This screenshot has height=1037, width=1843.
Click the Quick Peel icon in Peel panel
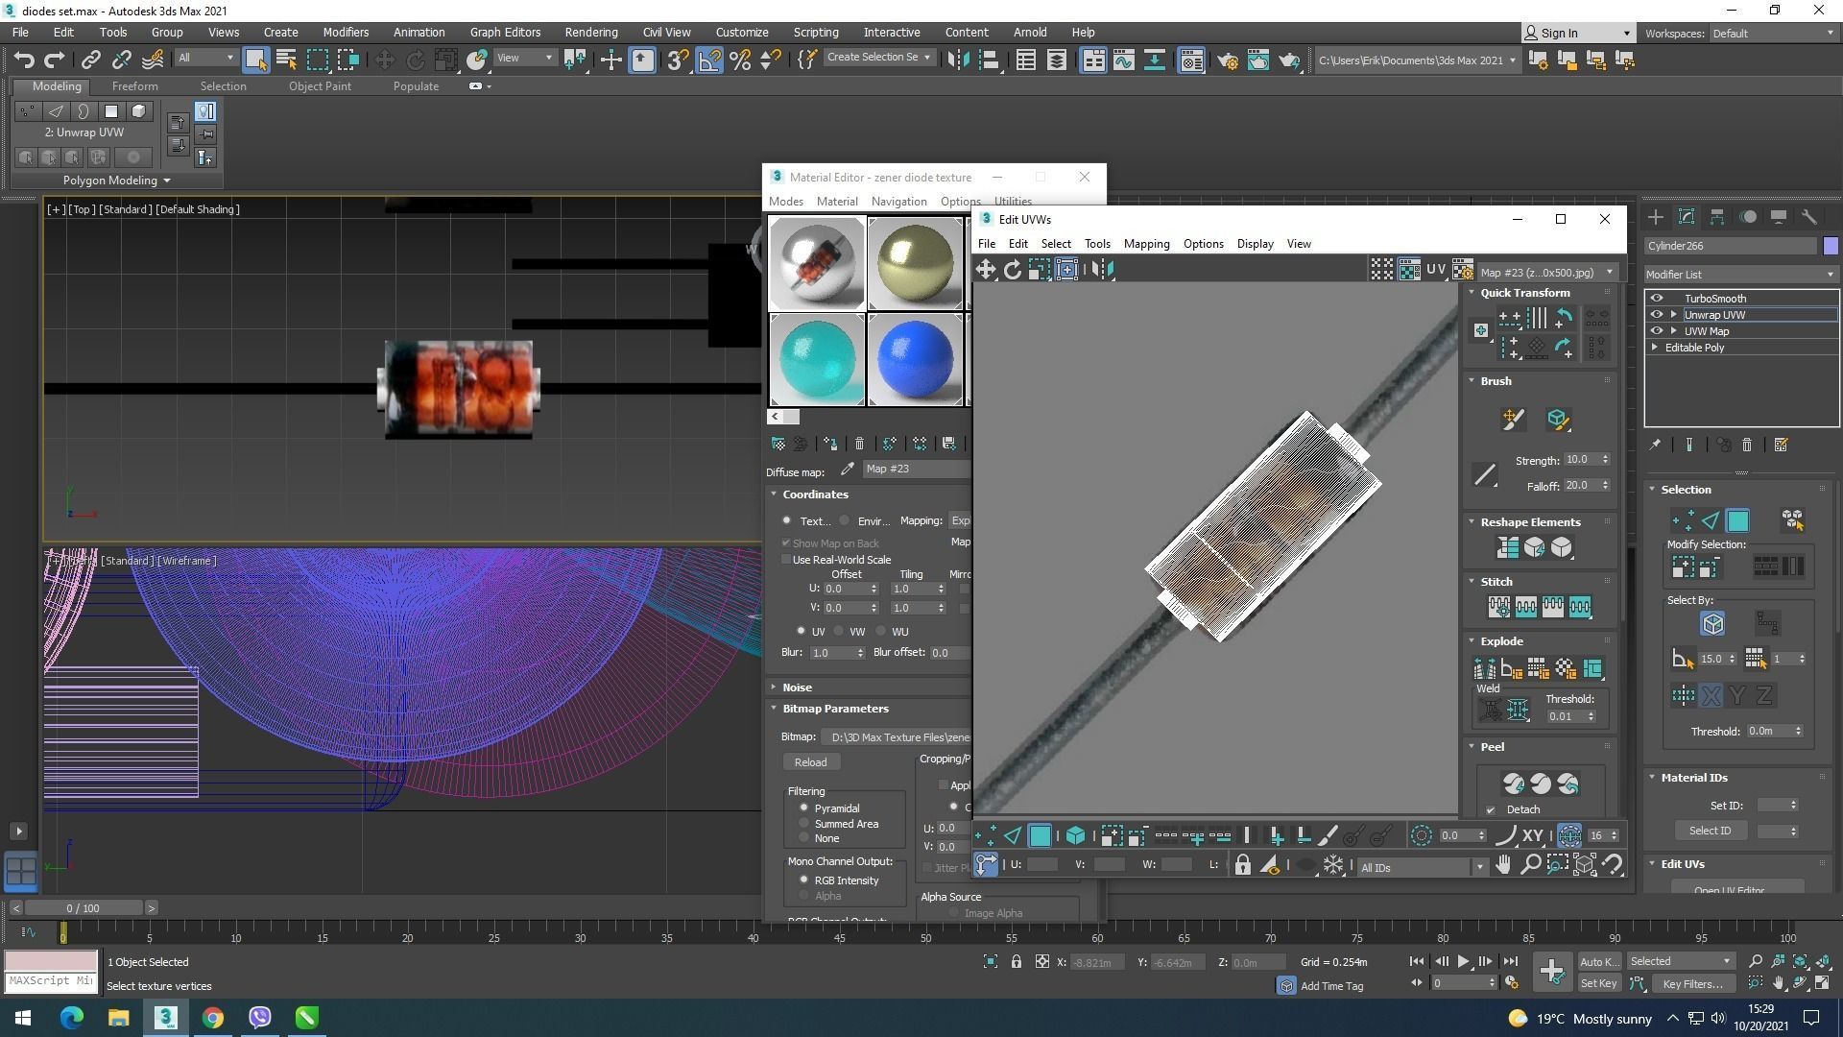pyautogui.click(x=1514, y=784)
